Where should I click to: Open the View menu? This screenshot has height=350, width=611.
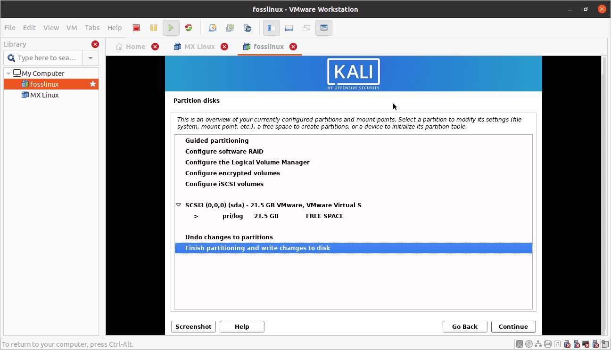tap(51, 28)
